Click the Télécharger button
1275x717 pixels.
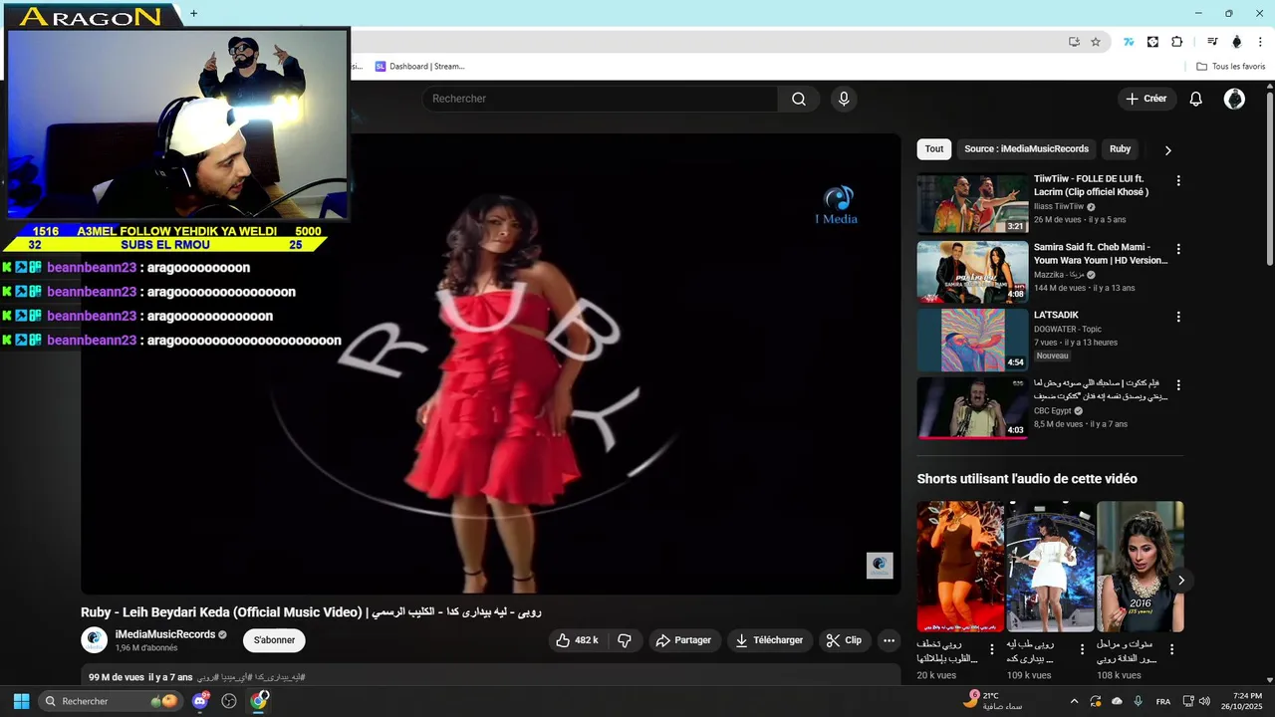click(x=769, y=640)
